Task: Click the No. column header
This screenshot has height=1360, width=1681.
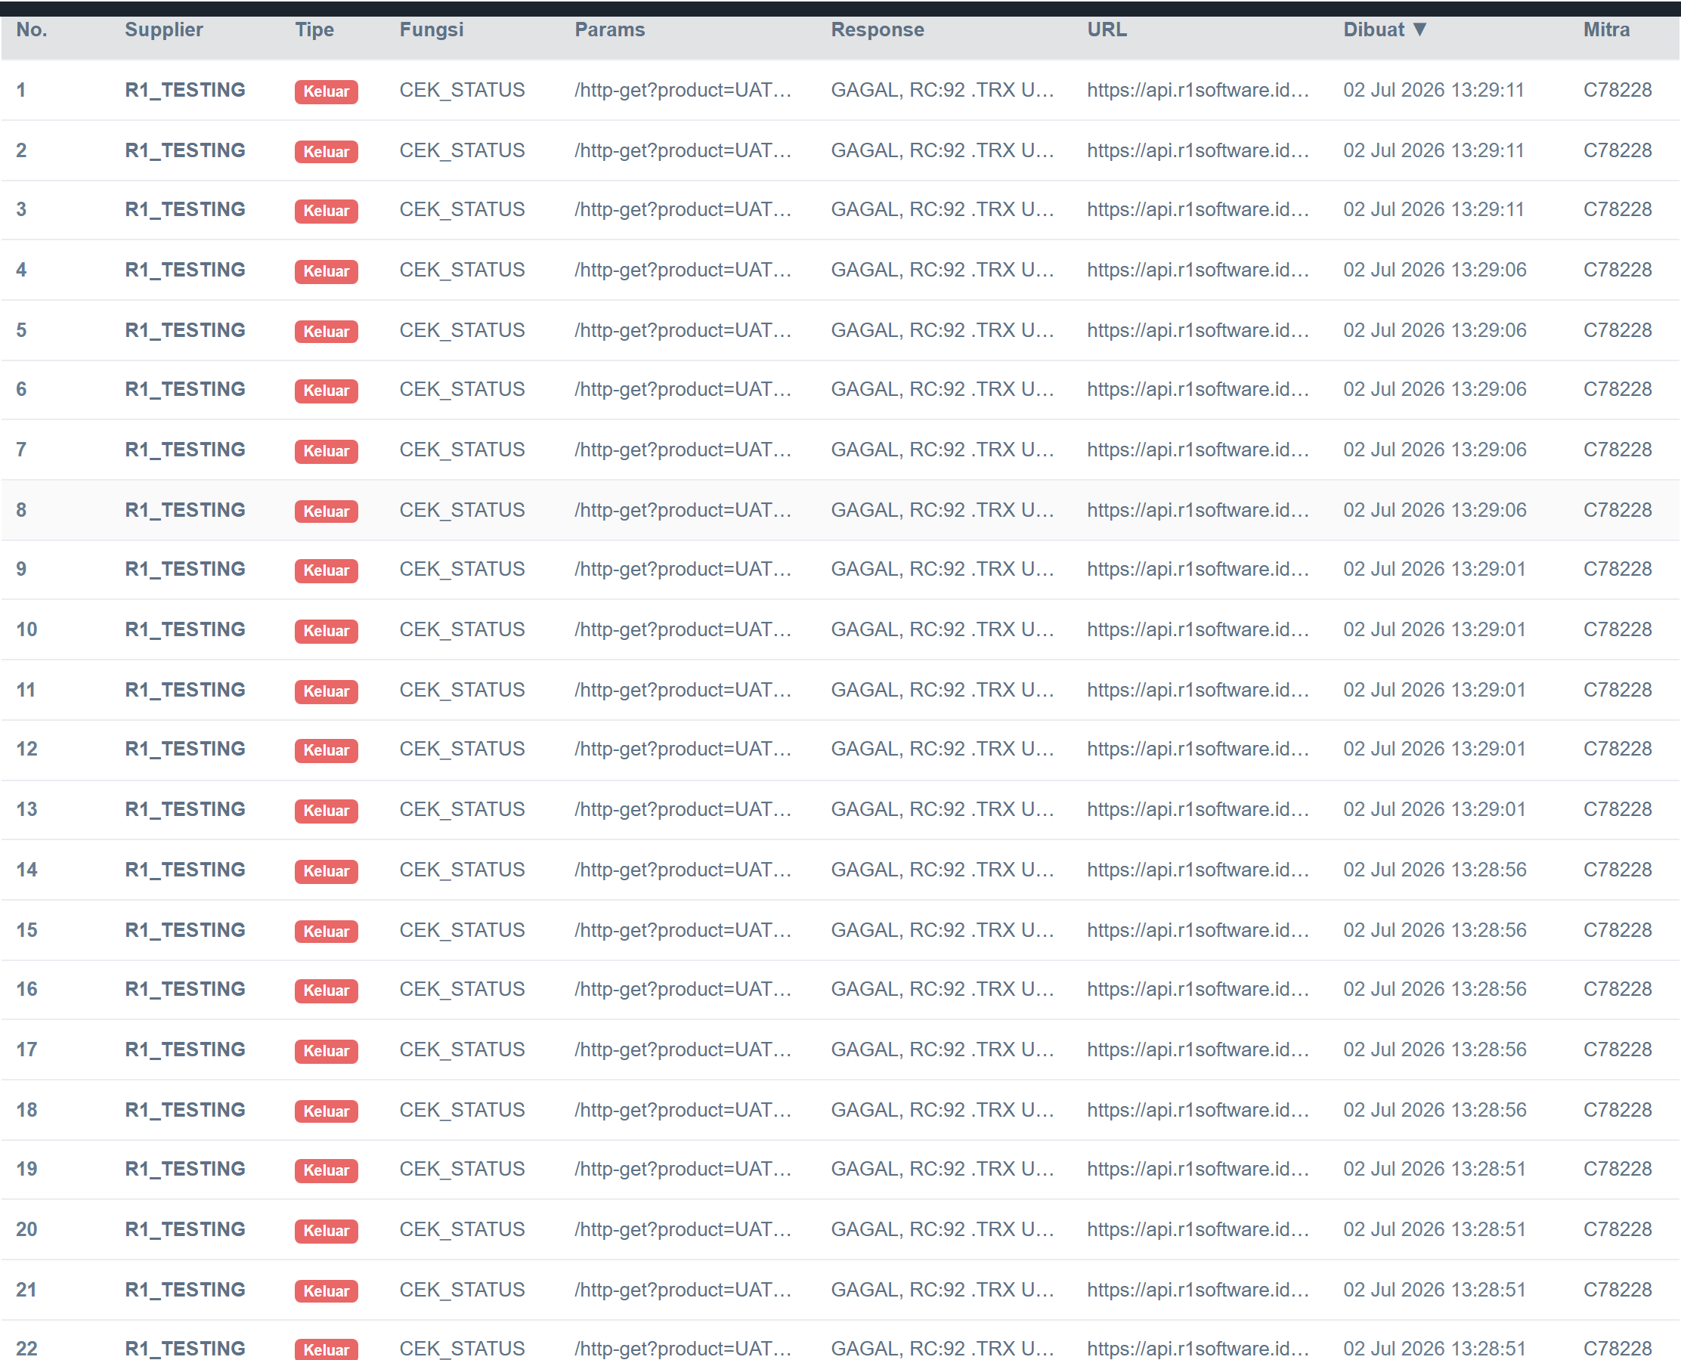Action: [x=33, y=29]
